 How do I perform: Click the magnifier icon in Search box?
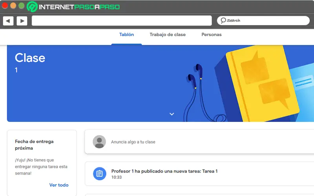tap(223, 20)
